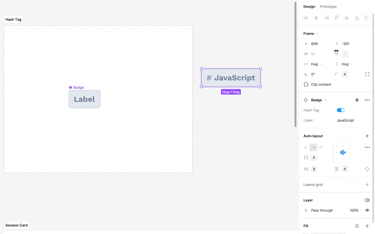Click horizontal padding field 8
Screen dimensions: 375x234
[x=314, y=169]
